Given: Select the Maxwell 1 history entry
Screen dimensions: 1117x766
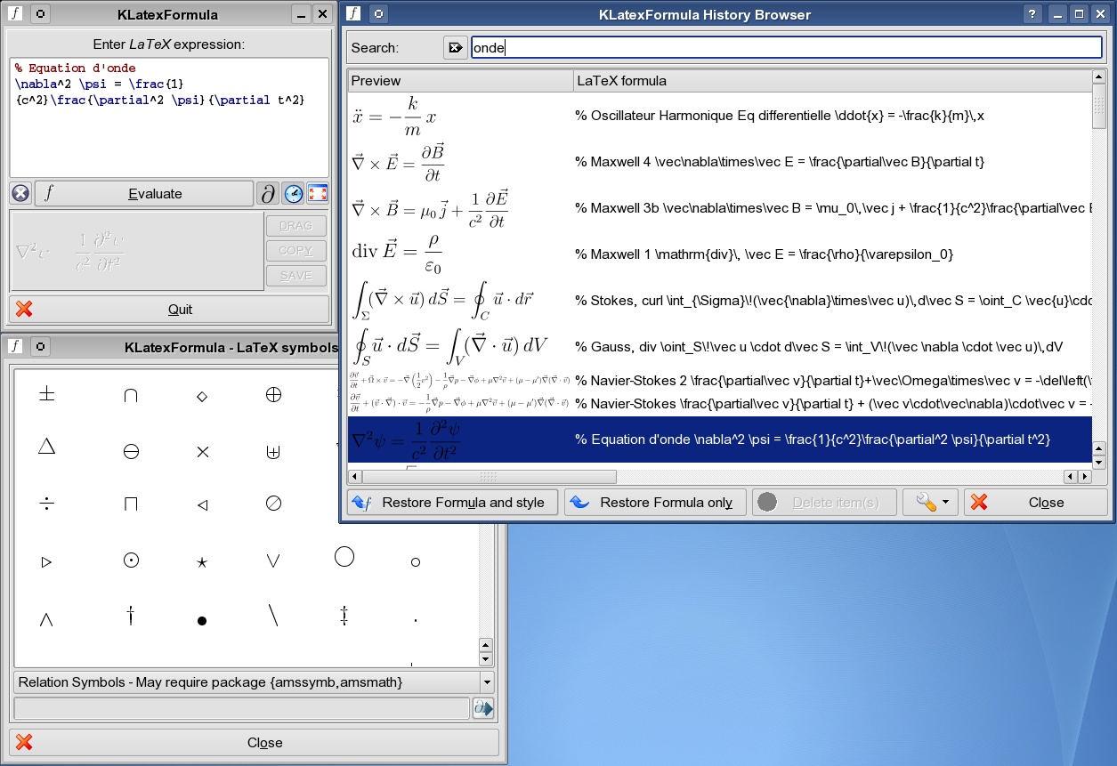Looking at the screenshot, I should (x=719, y=254).
